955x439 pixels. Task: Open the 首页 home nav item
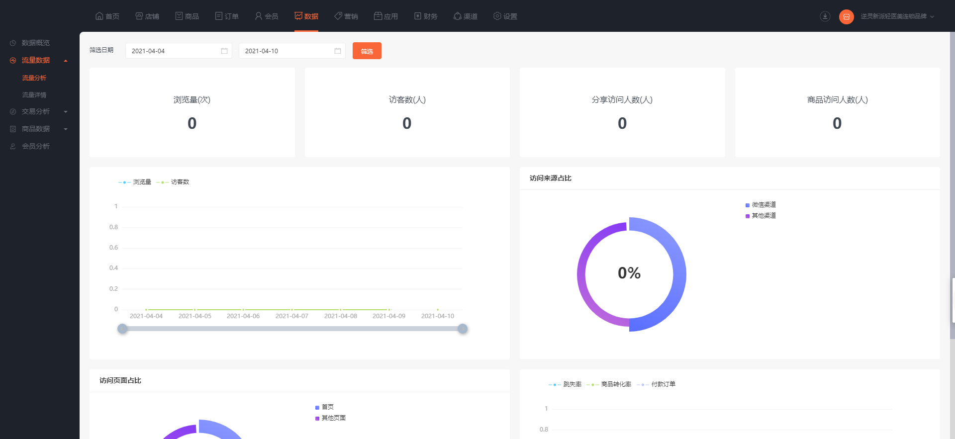107,16
